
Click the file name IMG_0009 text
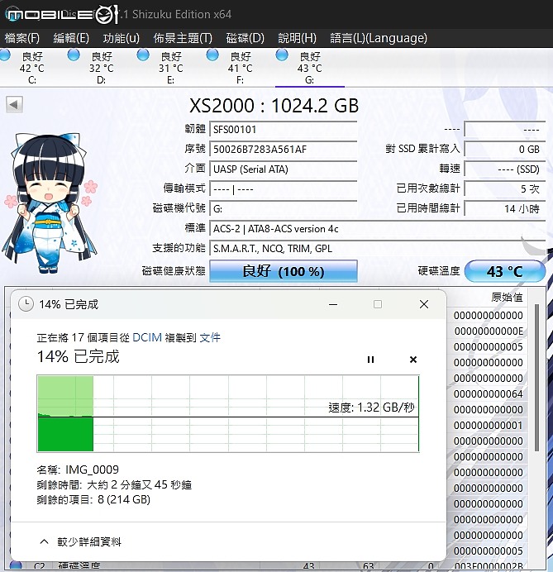click(92, 470)
